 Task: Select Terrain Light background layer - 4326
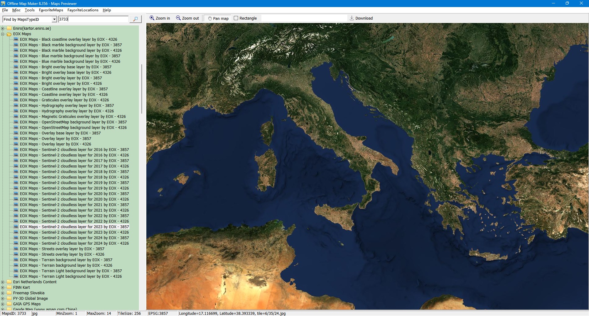(x=71, y=276)
